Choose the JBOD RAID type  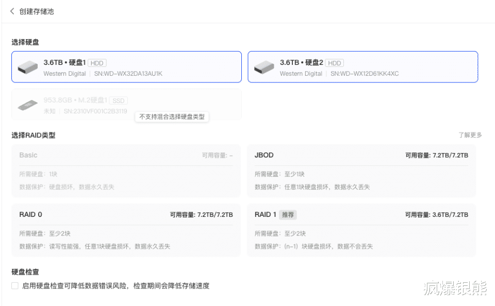coord(361,171)
